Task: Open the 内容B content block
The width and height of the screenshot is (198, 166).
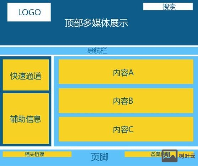Action: pos(126,101)
